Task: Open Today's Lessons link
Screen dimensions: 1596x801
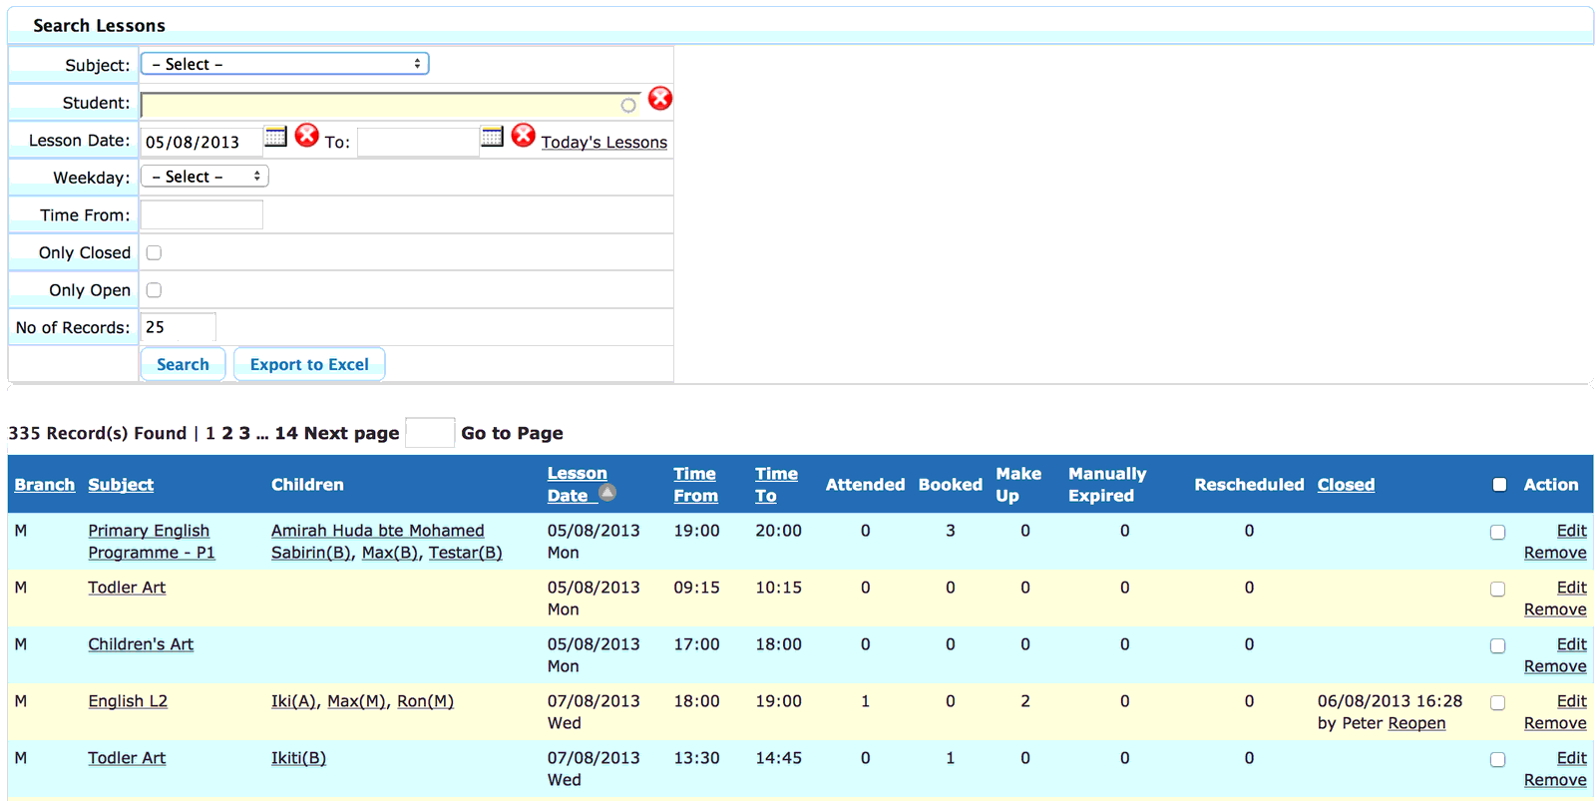Action: (x=604, y=142)
